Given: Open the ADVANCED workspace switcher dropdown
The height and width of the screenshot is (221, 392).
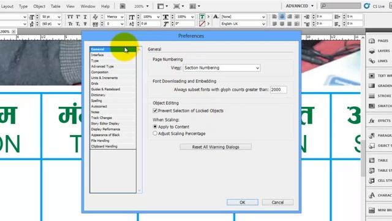Looking at the screenshot, I should (x=300, y=6).
